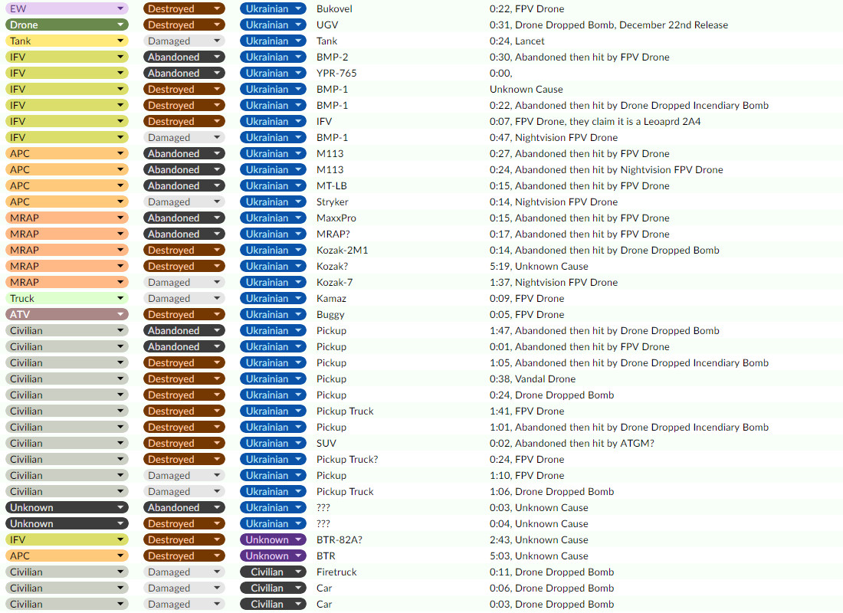
Task: Open the yellow Tank type dropdown chip
Action: click(x=67, y=41)
